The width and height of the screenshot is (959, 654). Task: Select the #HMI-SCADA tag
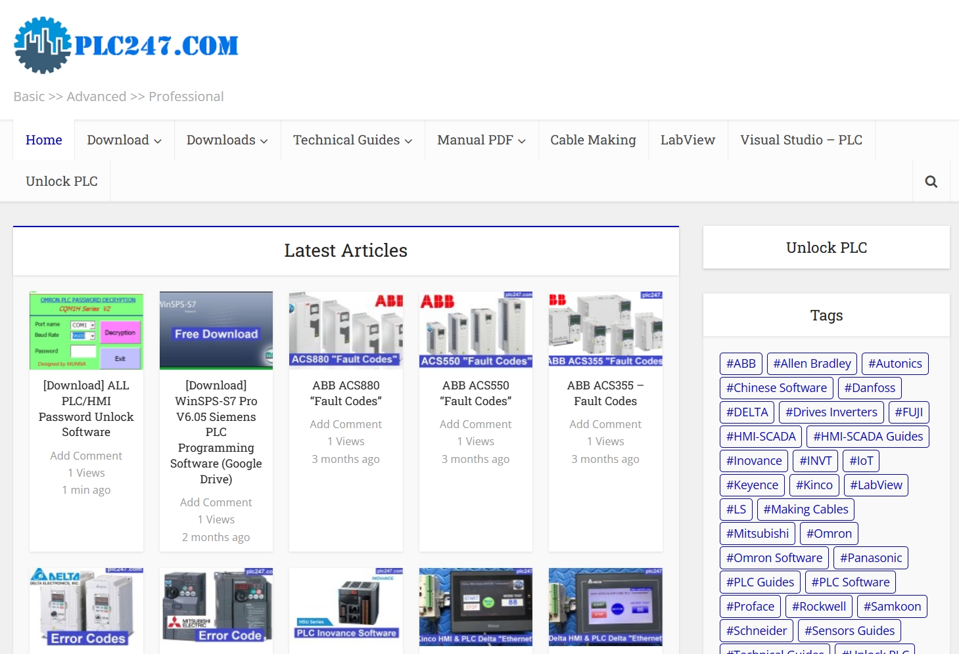pos(760,437)
